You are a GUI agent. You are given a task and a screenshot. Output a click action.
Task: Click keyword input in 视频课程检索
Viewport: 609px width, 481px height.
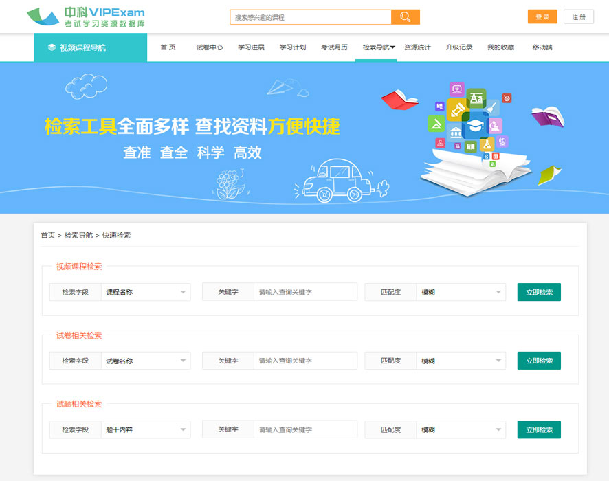(305, 292)
